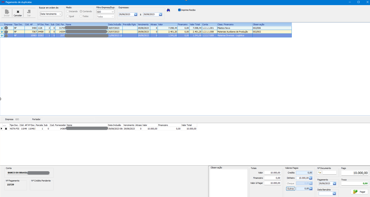The height and width of the screenshot is (197, 370).
Task: Click the Cancelar toolbar button
Action: coord(18,13)
